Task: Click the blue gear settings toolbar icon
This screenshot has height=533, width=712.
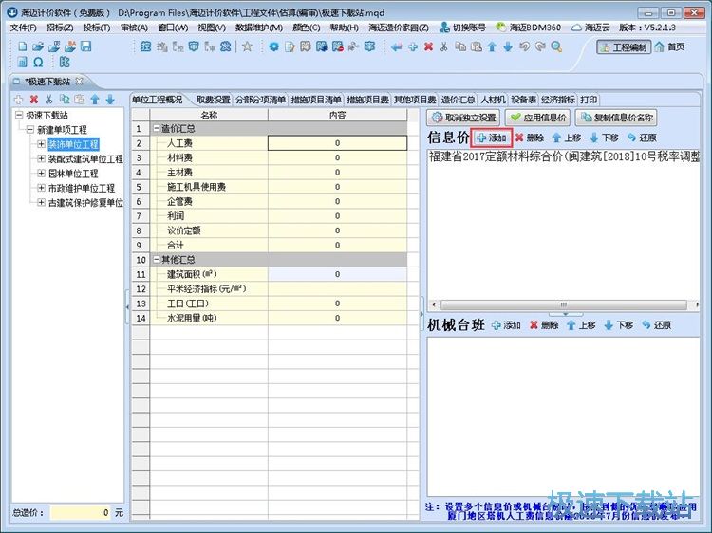Action: coord(273,46)
